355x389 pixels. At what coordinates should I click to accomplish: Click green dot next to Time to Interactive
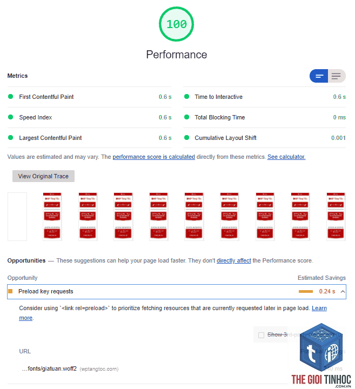point(186,97)
